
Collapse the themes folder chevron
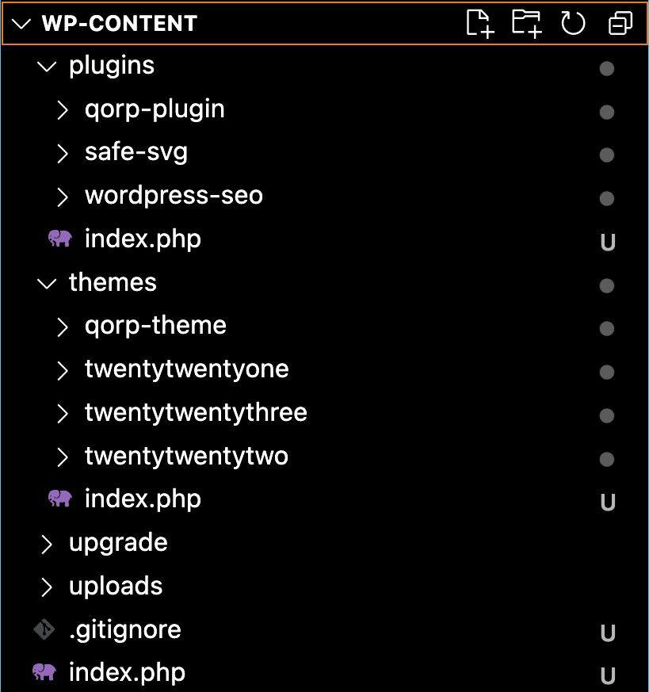point(48,283)
